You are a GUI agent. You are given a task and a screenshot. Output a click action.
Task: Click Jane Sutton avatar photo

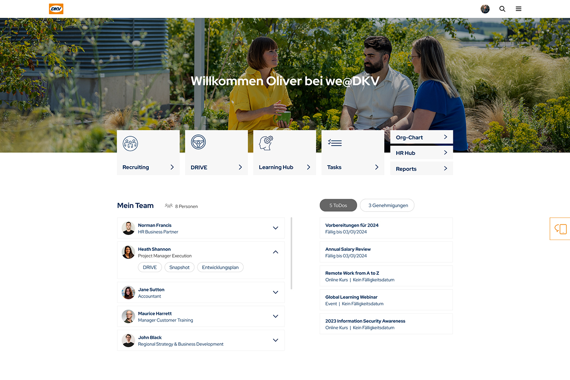click(128, 293)
